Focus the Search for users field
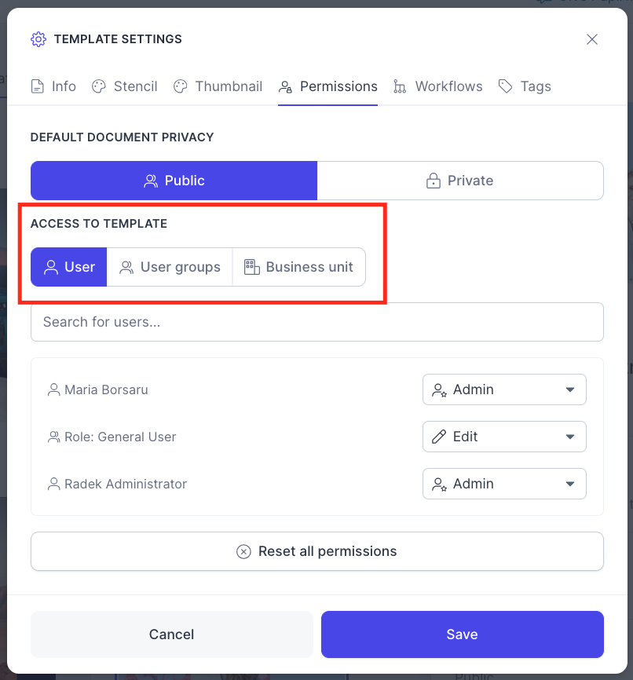This screenshot has height=680, width=633. (x=317, y=322)
